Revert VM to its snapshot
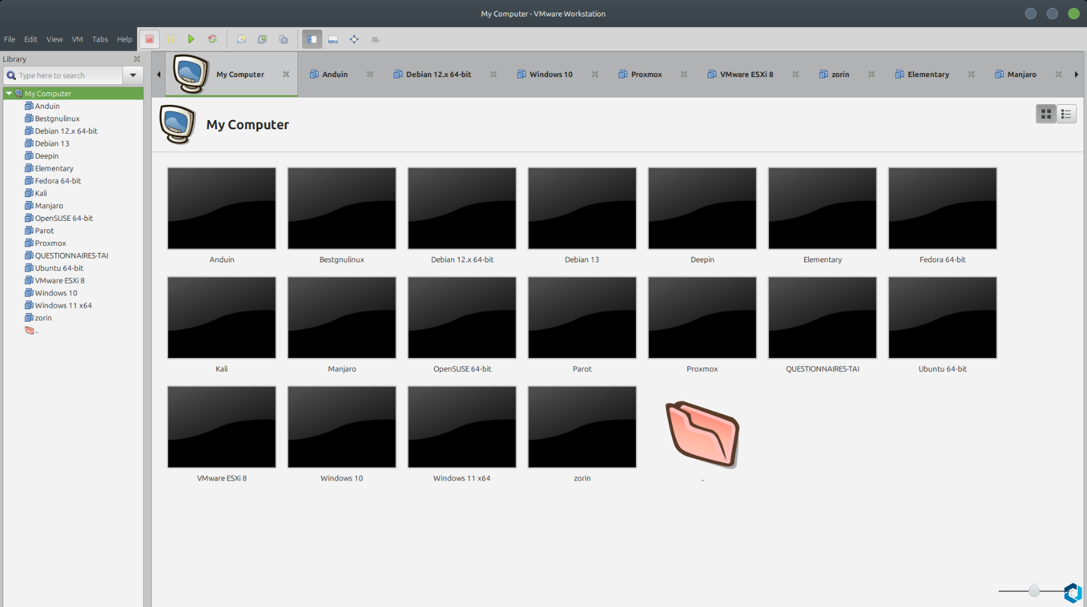 coord(262,39)
